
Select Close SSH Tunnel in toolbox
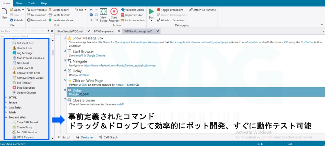(x=25, y=122)
